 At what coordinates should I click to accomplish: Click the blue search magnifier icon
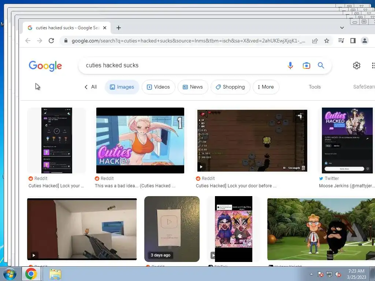coord(321,65)
